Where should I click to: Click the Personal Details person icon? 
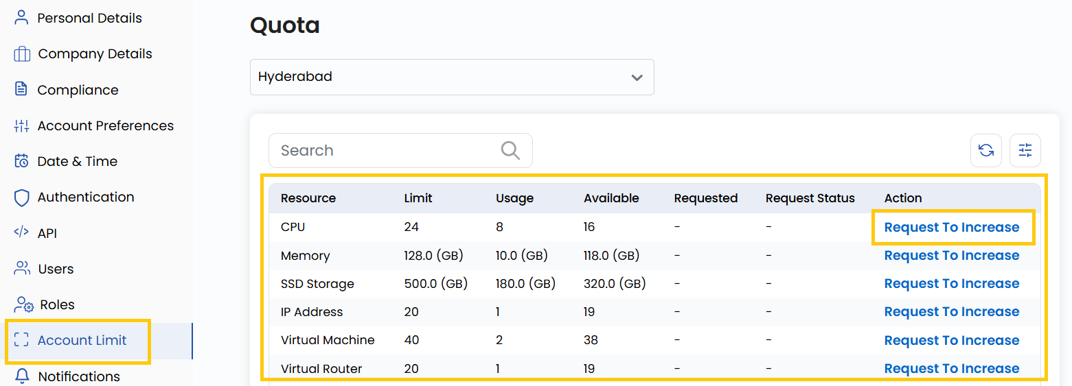[x=22, y=18]
